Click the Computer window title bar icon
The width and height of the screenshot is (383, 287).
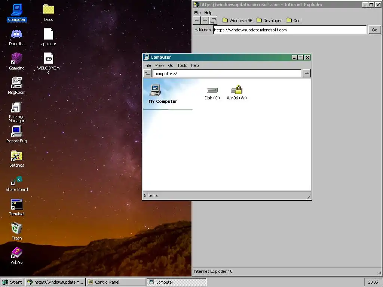click(x=147, y=57)
